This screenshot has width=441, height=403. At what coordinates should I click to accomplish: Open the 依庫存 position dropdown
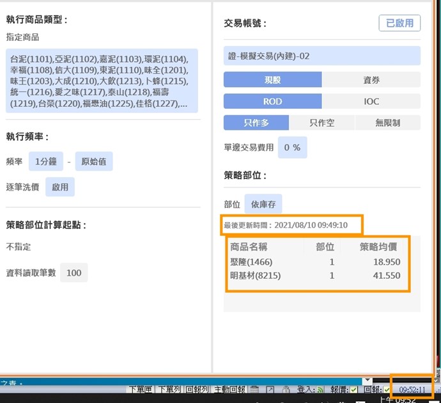(x=263, y=204)
